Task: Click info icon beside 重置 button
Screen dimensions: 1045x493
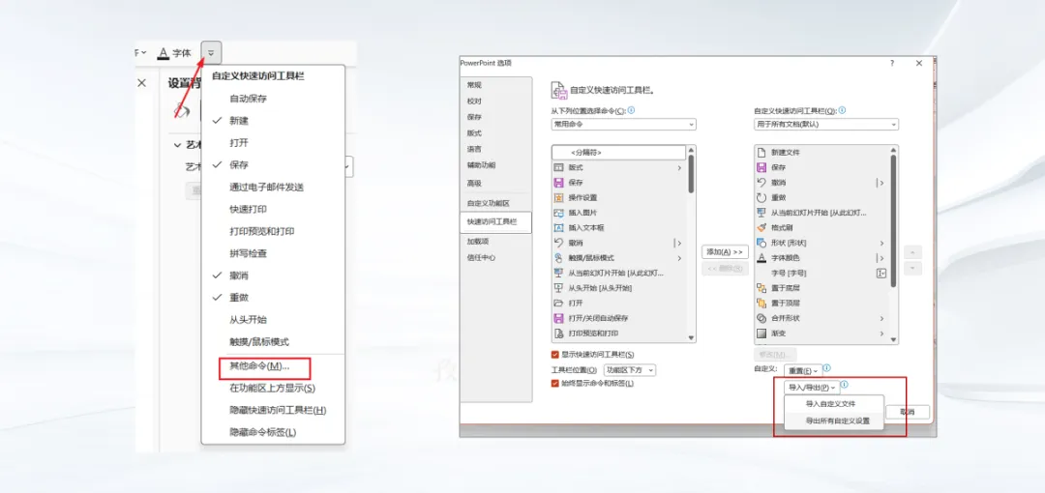Action: (826, 367)
